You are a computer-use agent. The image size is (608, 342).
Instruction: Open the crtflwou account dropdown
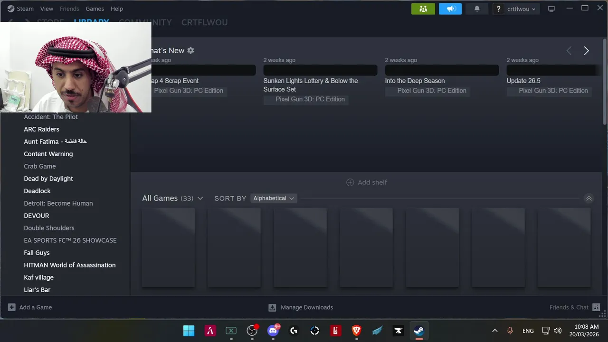[x=521, y=9]
